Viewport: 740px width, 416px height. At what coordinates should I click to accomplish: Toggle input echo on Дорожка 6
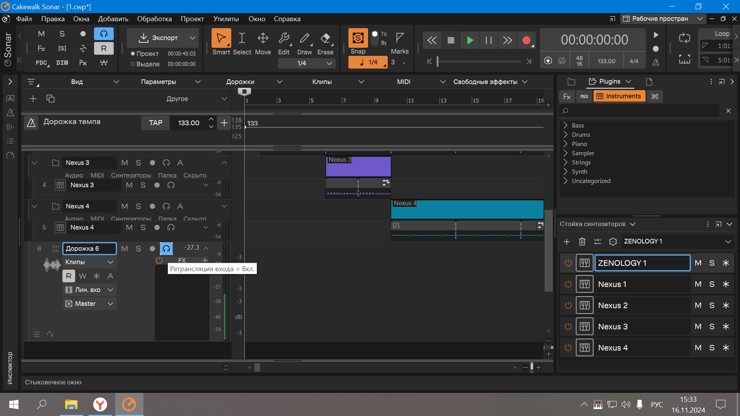[x=166, y=249]
